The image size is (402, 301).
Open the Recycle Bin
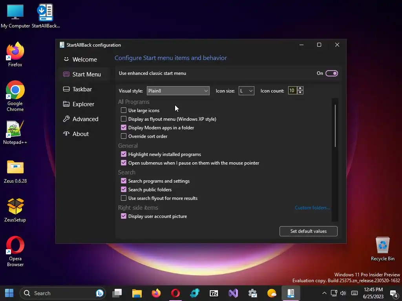pos(382,249)
